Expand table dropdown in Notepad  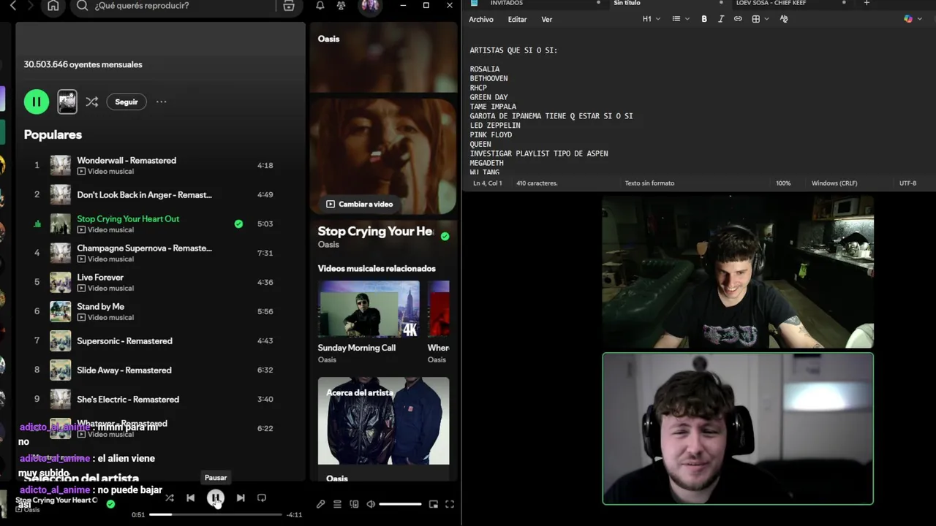pyautogui.click(x=760, y=19)
